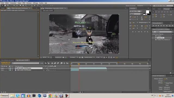This screenshot has height=98, width=174.
Task: Select the Pan Behind anchor tool
Action: tap(17, 5)
